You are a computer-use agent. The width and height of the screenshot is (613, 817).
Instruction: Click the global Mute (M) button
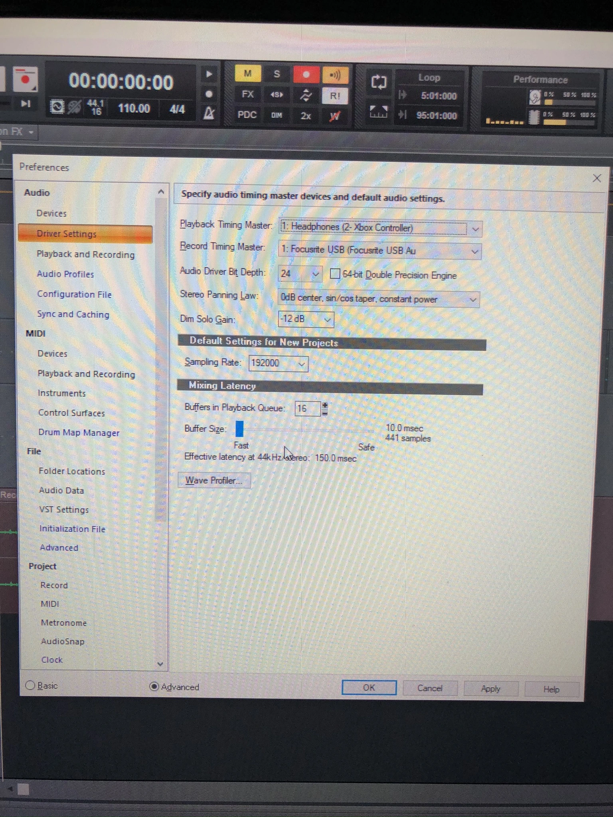pyautogui.click(x=247, y=74)
